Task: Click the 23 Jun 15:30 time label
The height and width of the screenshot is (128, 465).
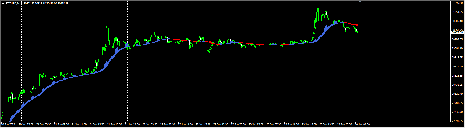Action: pyautogui.click(x=309, y=124)
